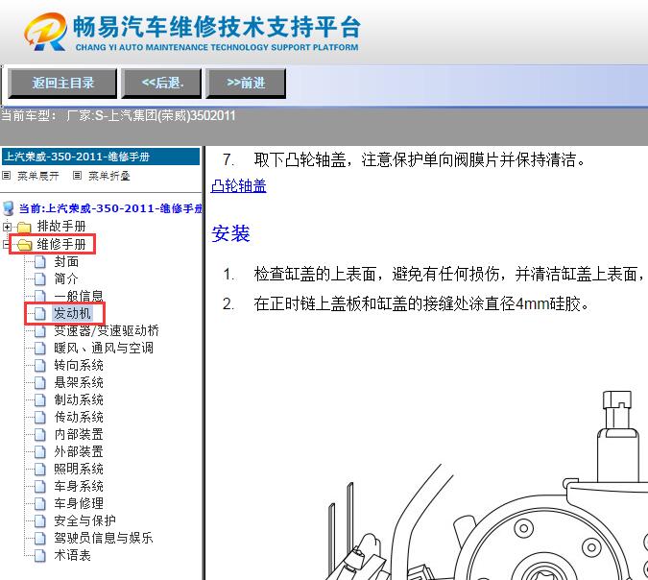Click the 上汽荣威-350-2011-维修手册 panel header
The image size is (648, 580).
pyautogui.click(x=101, y=157)
